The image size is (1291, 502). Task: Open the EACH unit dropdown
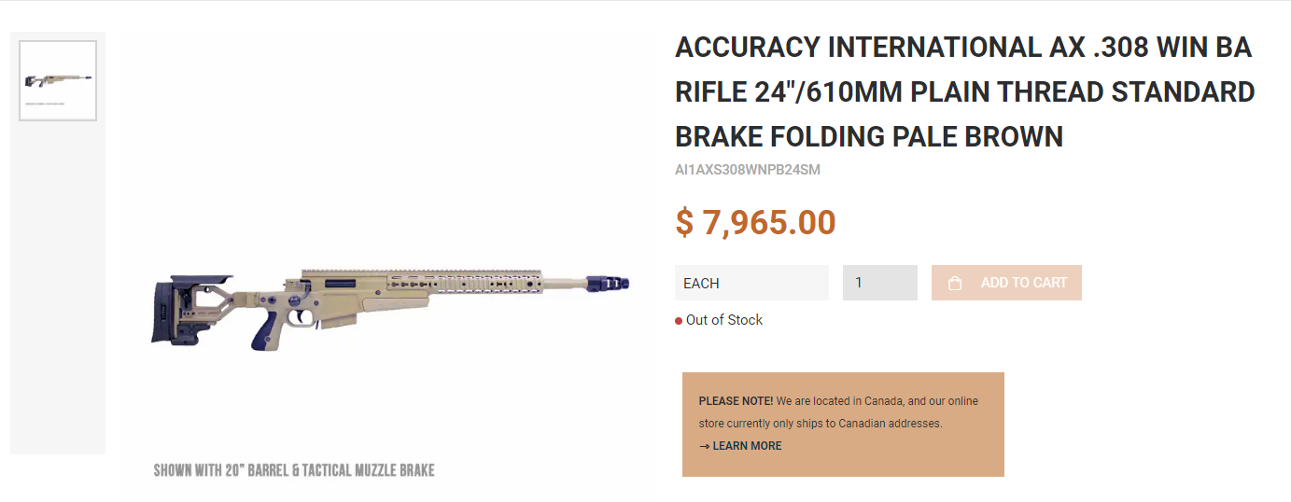click(751, 283)
